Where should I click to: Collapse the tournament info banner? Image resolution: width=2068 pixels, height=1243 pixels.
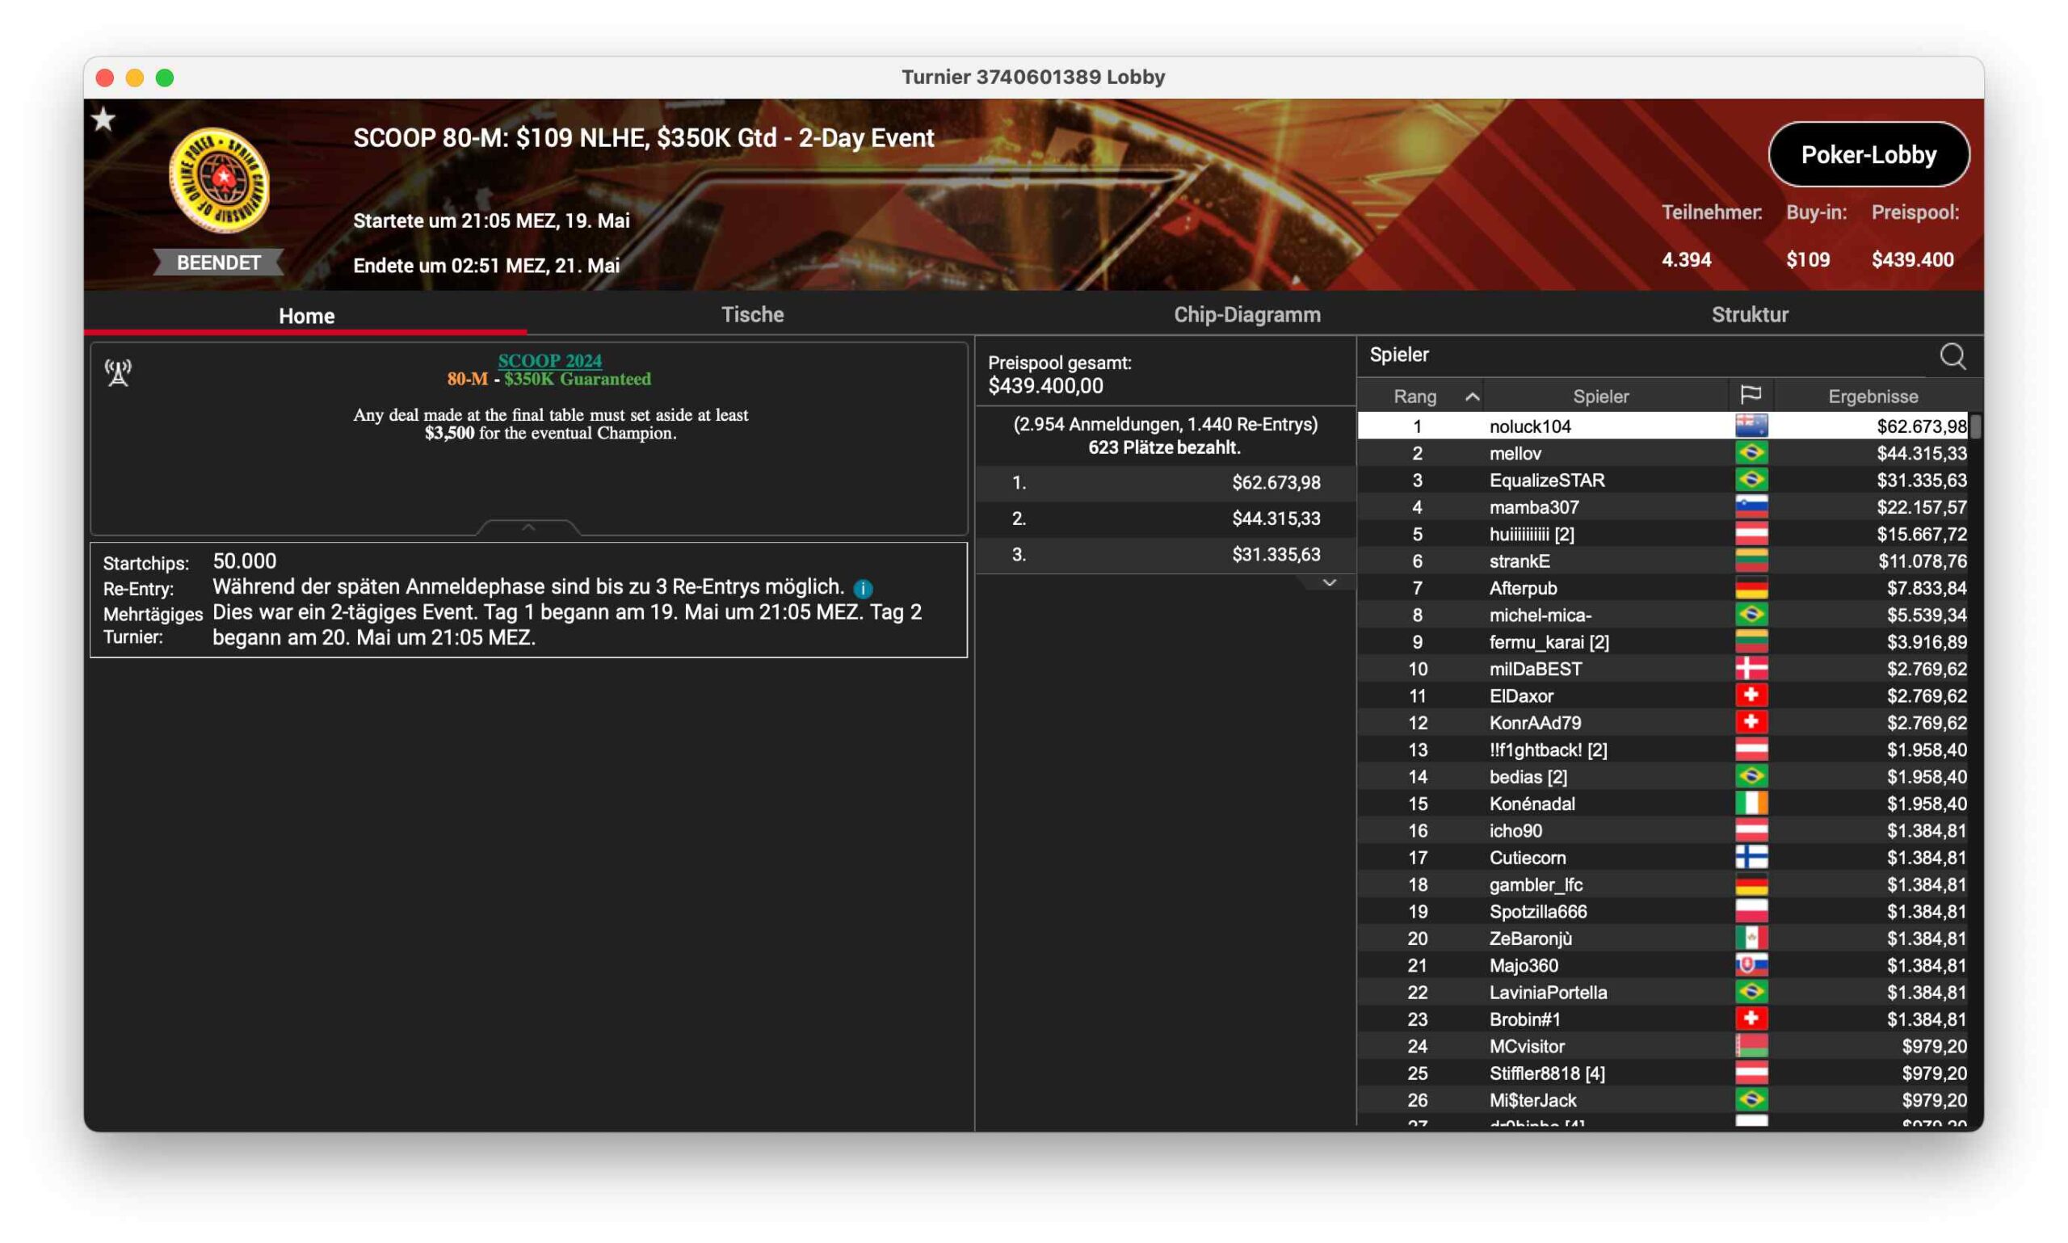528,527
